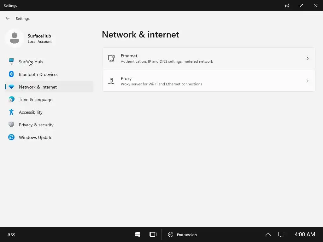Go to Windows Update settings
The image size is (323, 242).
tap(49, 137)
